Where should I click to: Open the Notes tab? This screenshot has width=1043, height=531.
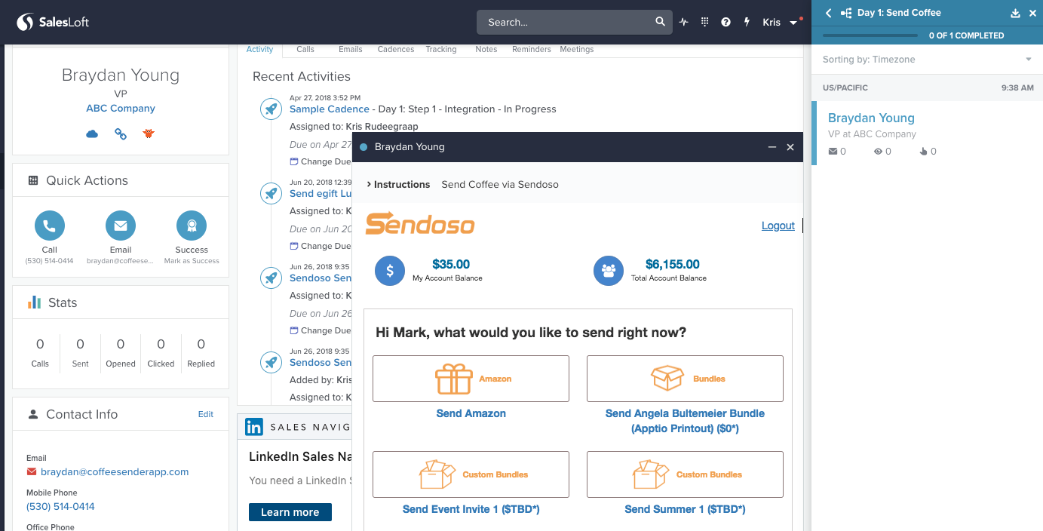[486, 49]
